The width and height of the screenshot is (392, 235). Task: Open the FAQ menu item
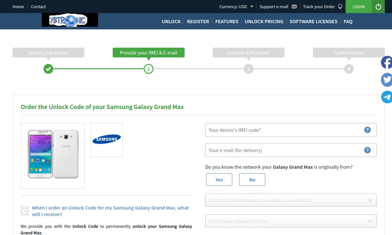pyautogui.click(x=348, y=21)
